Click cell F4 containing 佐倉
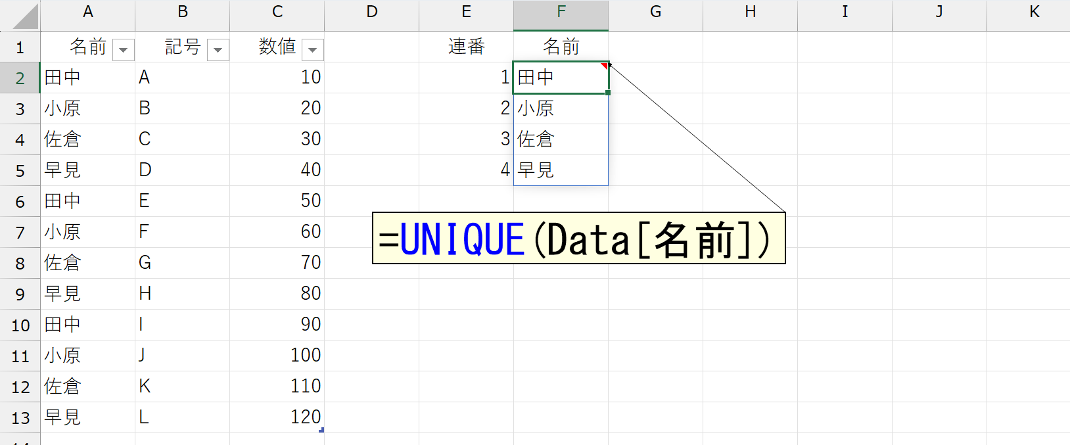1070x445 pixels. tap(561, 139)
